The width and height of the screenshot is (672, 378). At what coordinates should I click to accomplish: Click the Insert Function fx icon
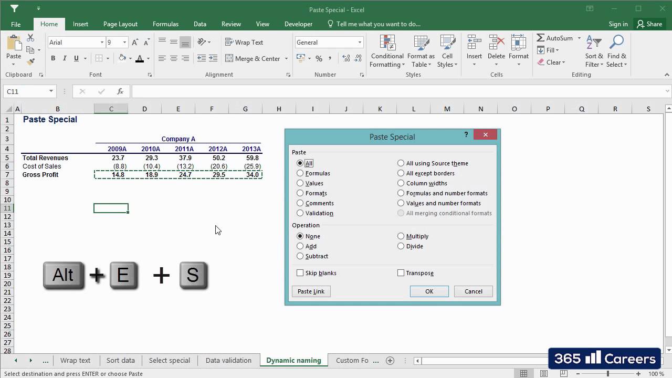pyautogui.click(x=120, y=91)
